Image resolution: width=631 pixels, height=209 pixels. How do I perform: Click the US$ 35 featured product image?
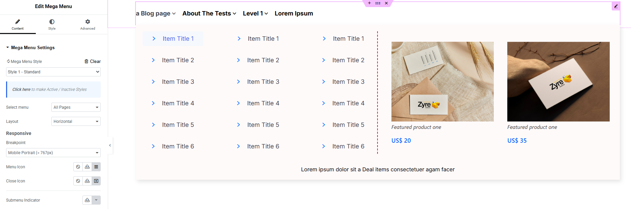pos(558,81)
